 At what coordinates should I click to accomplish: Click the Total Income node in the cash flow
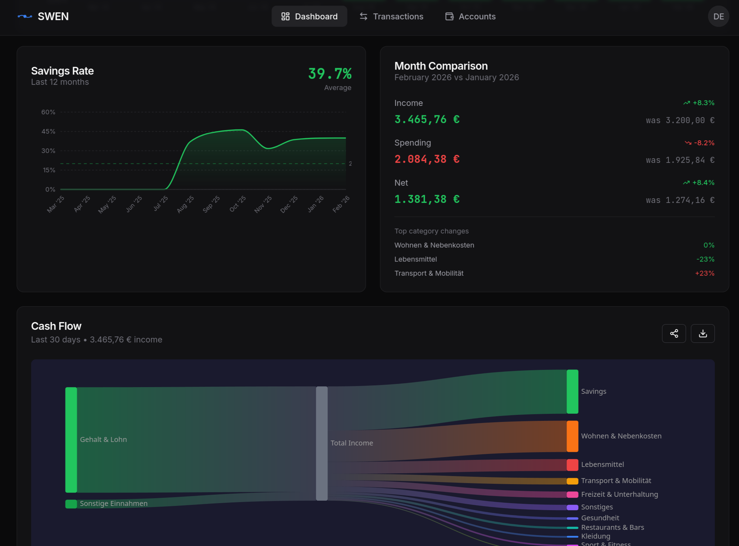point(322,443)
